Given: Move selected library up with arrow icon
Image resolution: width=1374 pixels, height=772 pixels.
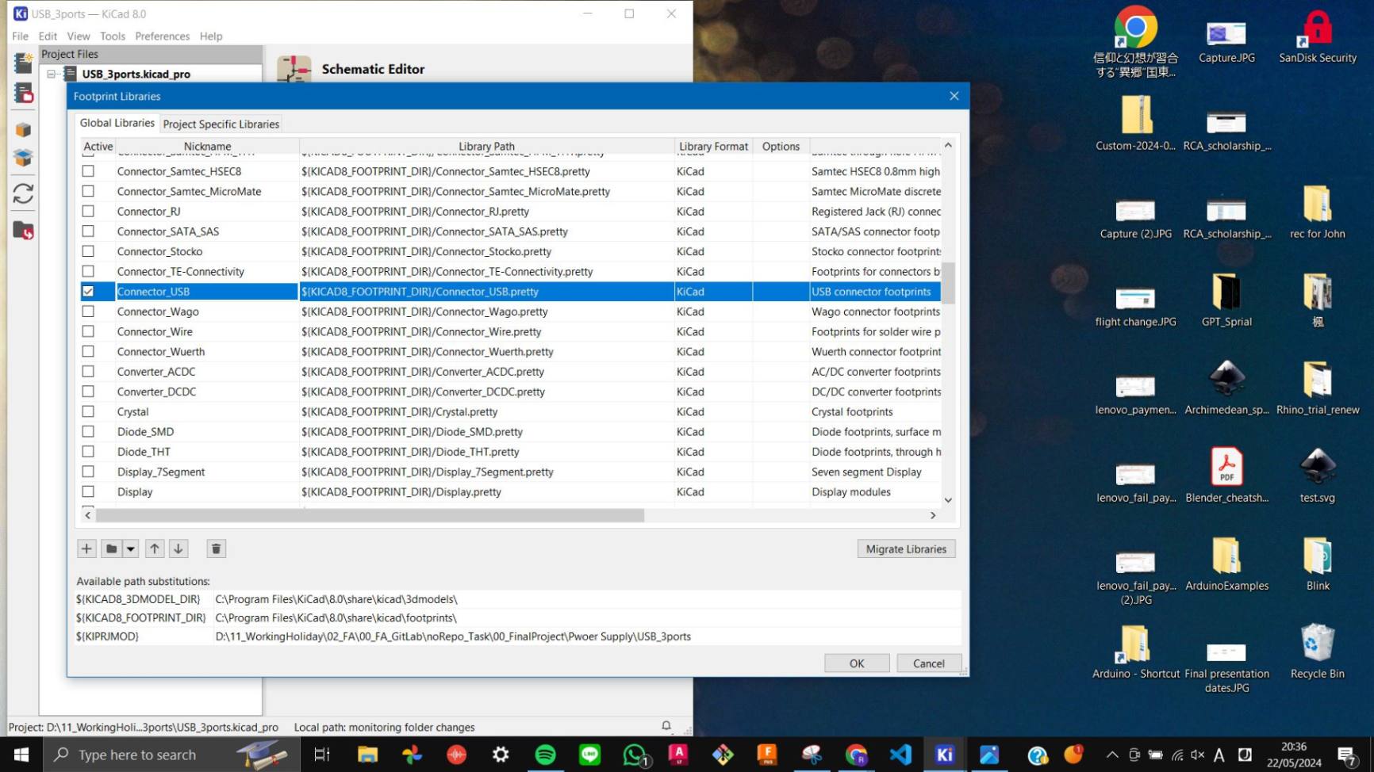Looking at the screenshot, I should (155, 548).
